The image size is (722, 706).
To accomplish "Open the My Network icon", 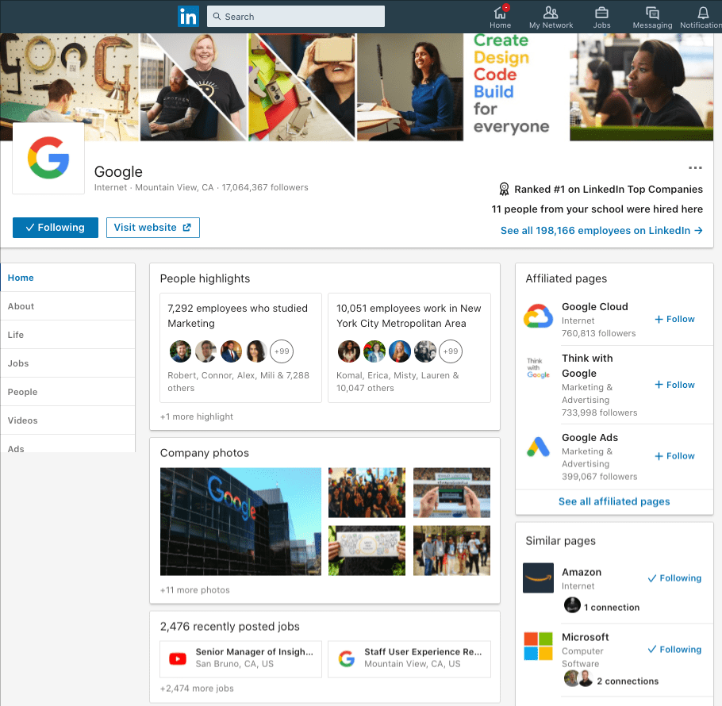I will (551, 14).
